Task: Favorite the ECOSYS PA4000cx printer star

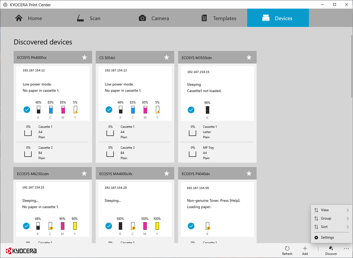Action: tap(84, 57)
